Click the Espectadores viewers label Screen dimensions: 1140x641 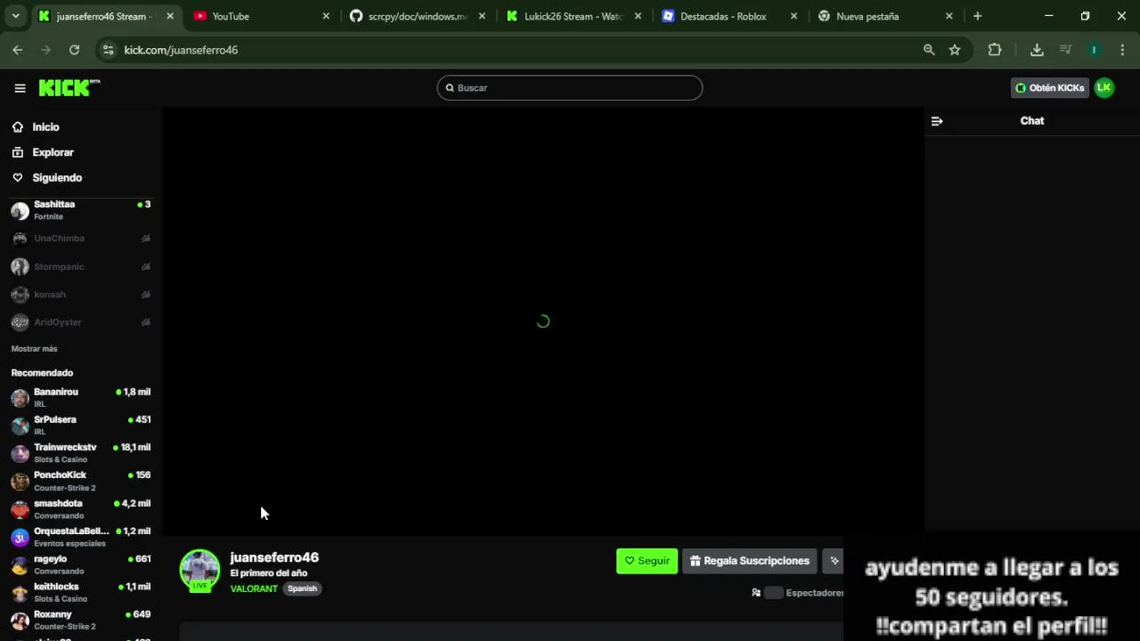click(x=814, y=593)
